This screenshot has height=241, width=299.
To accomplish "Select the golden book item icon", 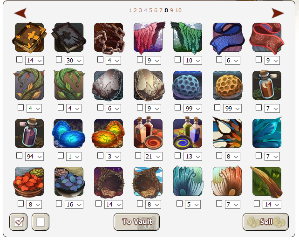I will pos(29,38).
